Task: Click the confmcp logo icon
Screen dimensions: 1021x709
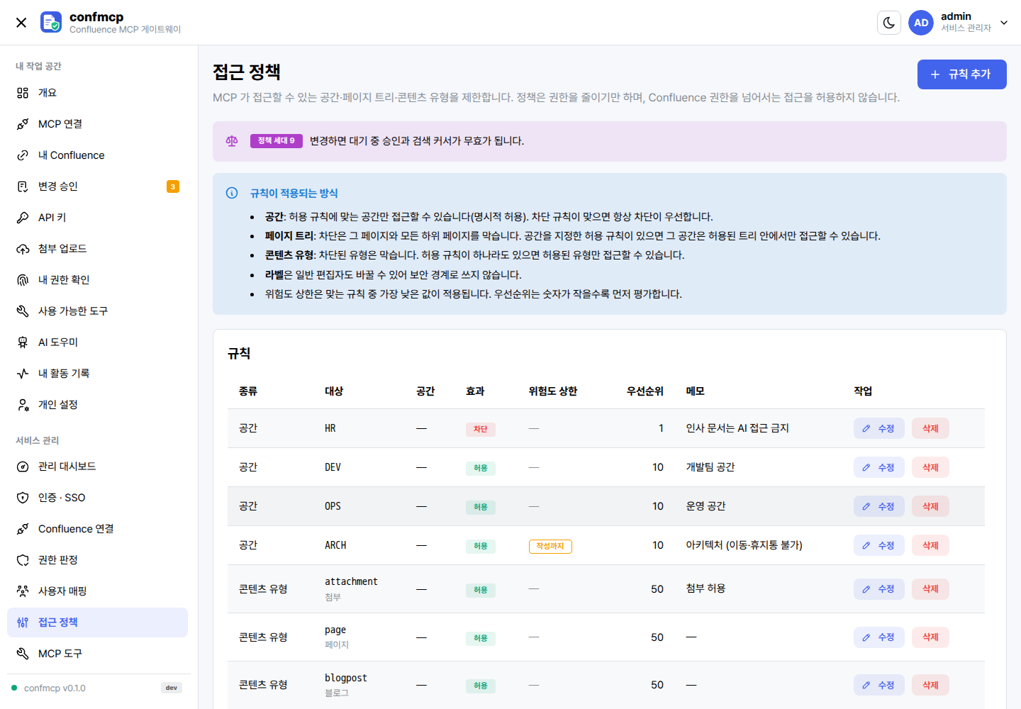Action: pyautogui.click(x=51, y=22)
